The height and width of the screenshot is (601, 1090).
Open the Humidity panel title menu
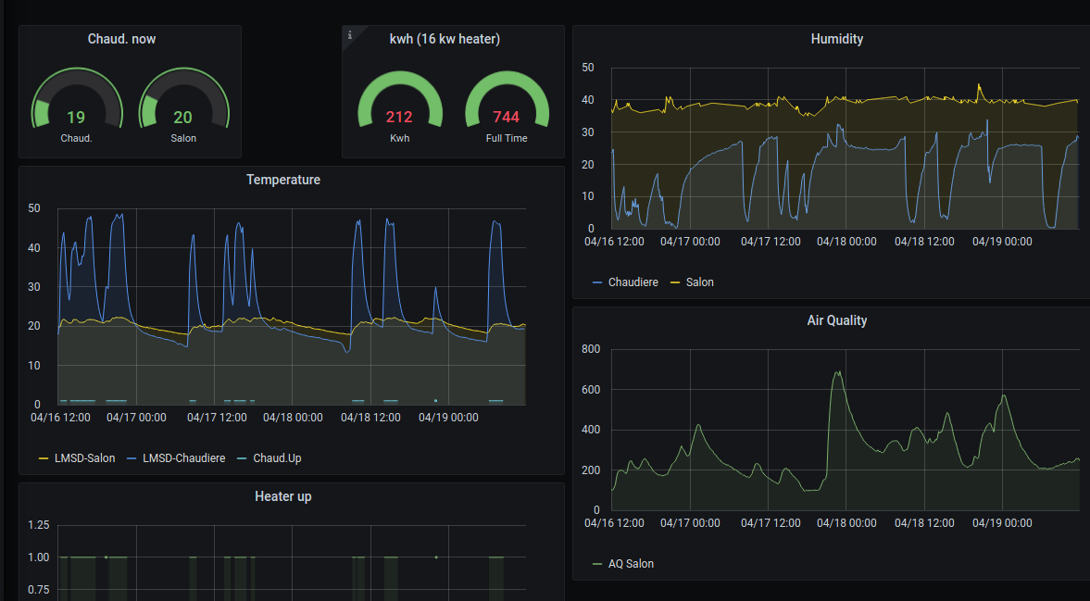tap(837, 39)
